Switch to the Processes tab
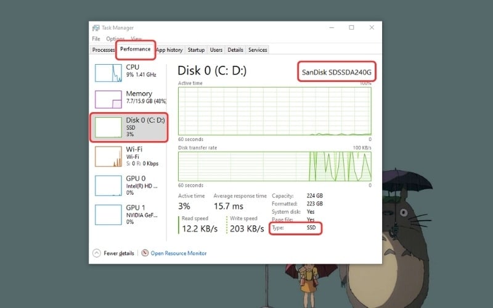The width and height of the screenshot is (493, 308). 103,50
